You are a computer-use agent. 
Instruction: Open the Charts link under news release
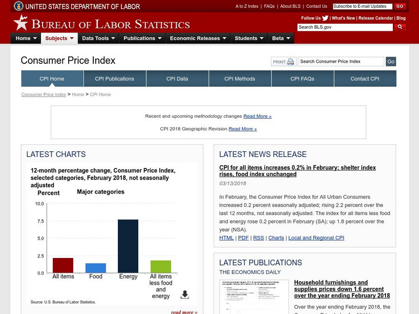point(276,238)
